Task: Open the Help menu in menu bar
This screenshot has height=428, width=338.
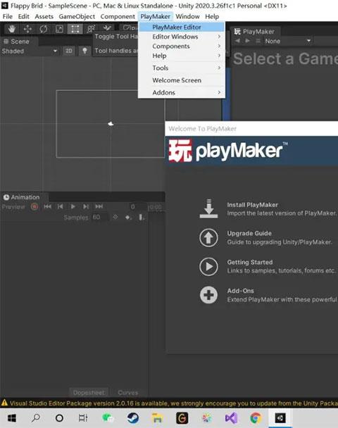Action: 212,16
